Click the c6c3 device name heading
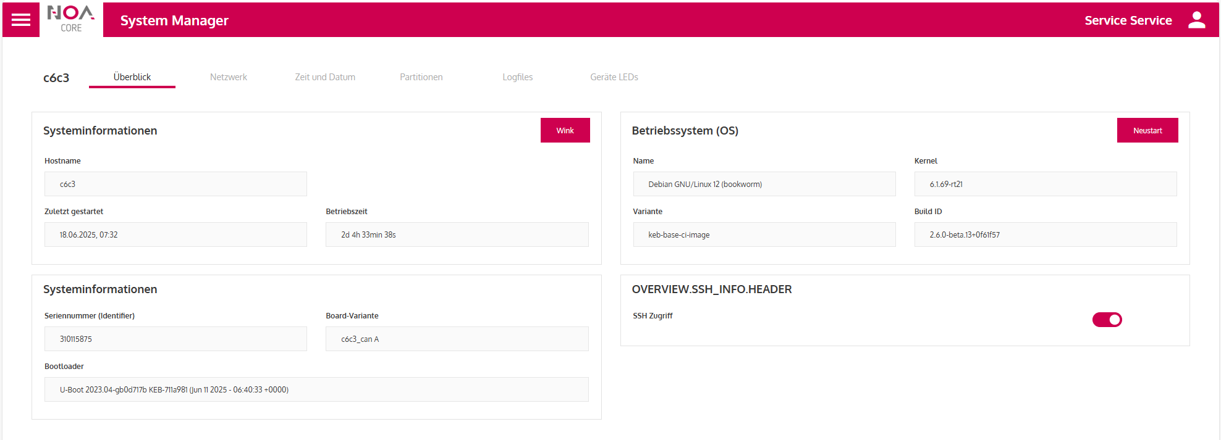Screen dimensions: 1221x440 [56, 78]
